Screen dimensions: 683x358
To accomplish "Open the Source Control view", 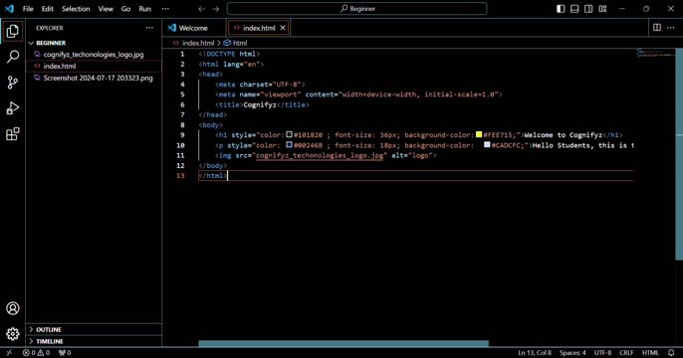I will click(x=13, y=83).
